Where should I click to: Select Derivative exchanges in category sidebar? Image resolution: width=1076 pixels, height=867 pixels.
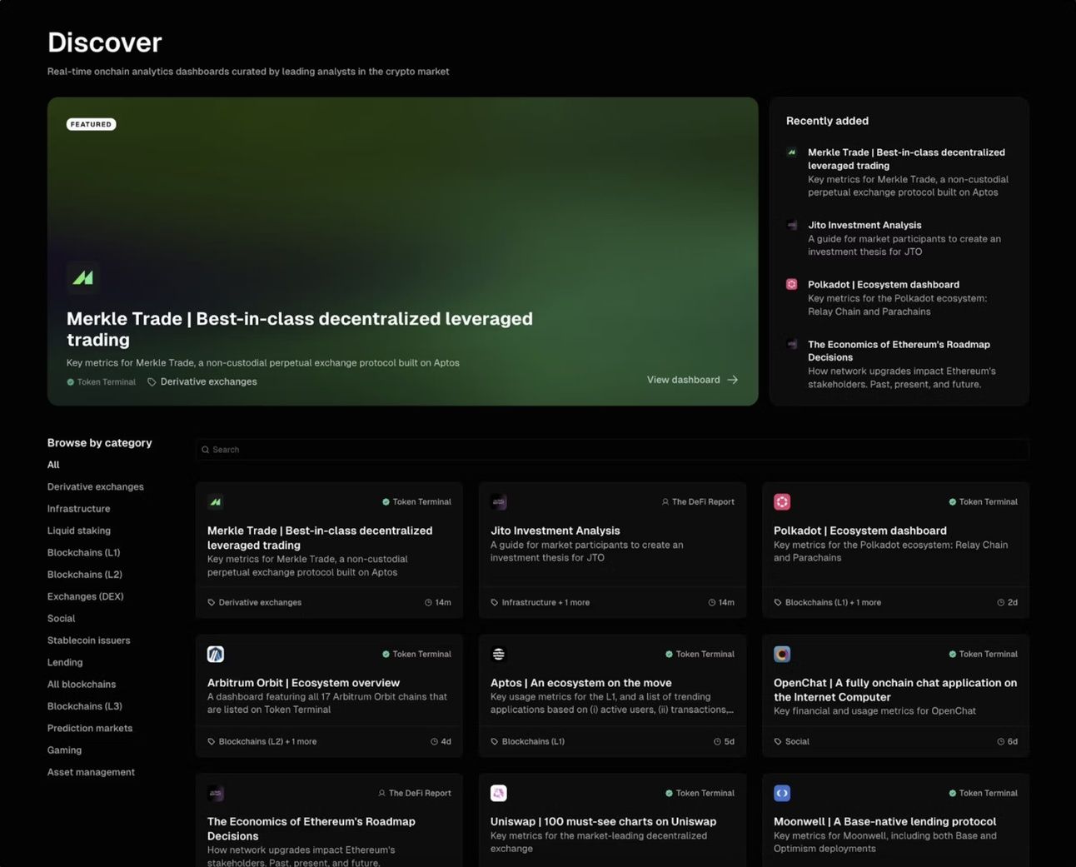click(x=96, y=487)
